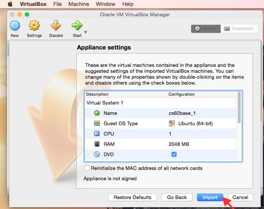This screenshot has height=209, width=264.
Task: Click the DVD disc icon
Action: coord(97,154)
